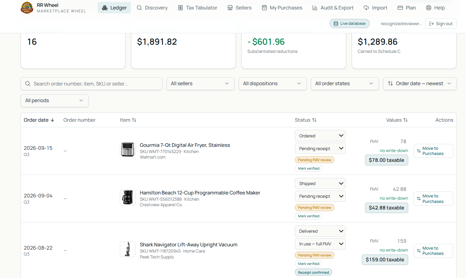Sort by the Values column
This screenshot has width=466, height=278.
tap(397, 120)
